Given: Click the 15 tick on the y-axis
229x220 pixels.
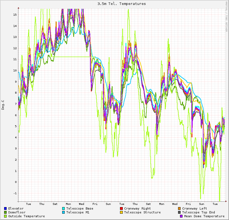Looking at the screenshot, I should point(15,15).
